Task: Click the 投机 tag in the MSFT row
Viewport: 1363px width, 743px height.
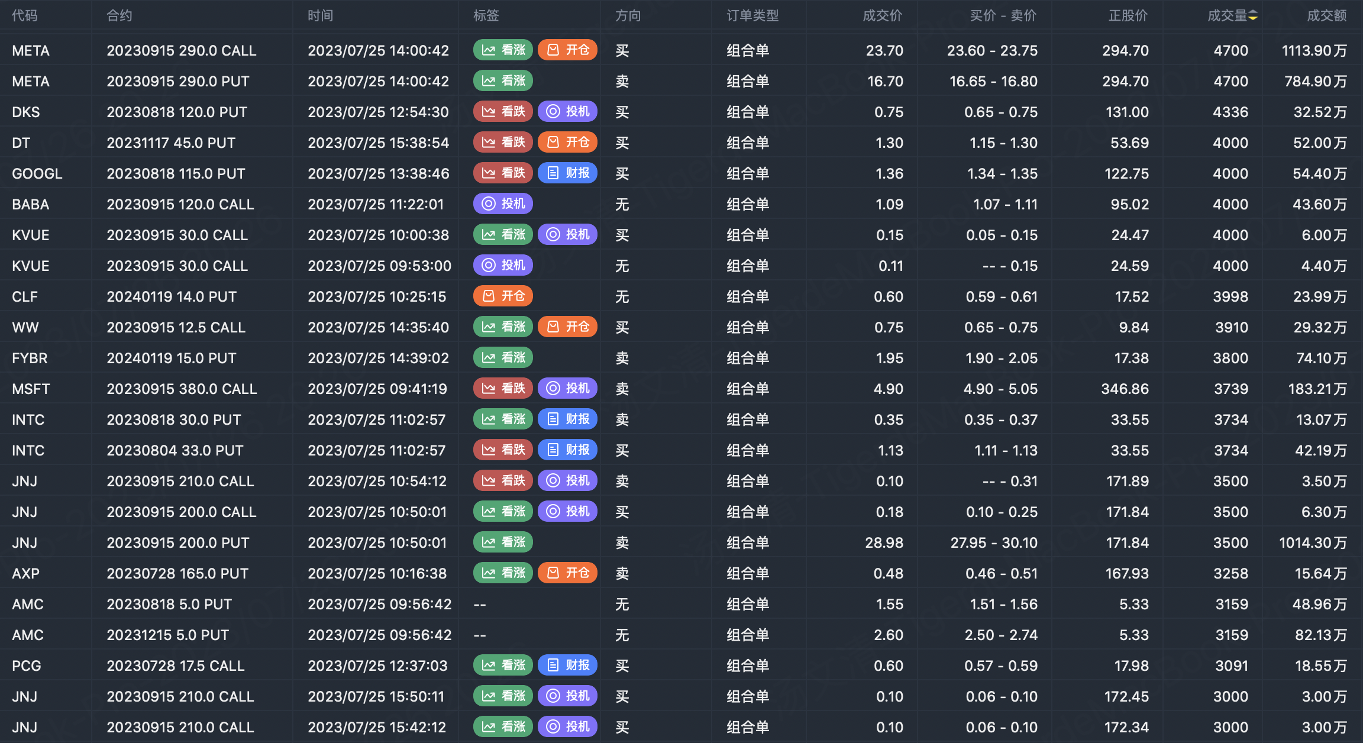Action: pos(567,389)
